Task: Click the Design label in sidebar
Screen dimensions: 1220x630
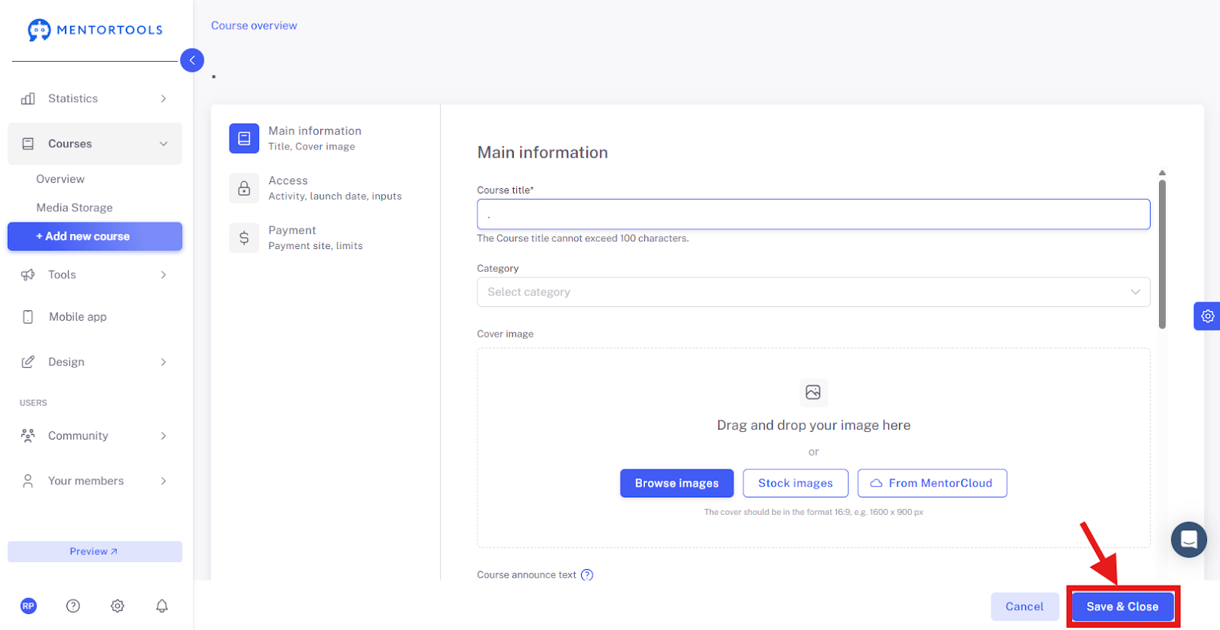Action: 66,362
